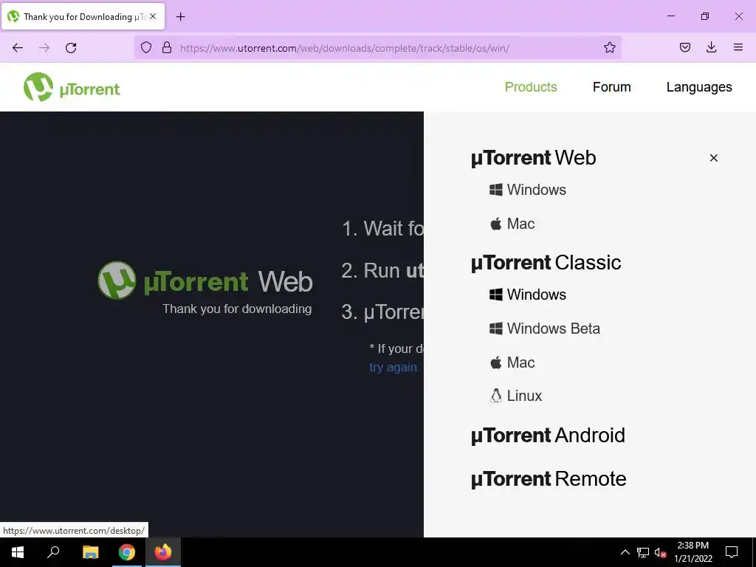Open the Firefox hamburger menu
Image resolution: width=756 pixels, height=567 pixels.
click(738, 47)
